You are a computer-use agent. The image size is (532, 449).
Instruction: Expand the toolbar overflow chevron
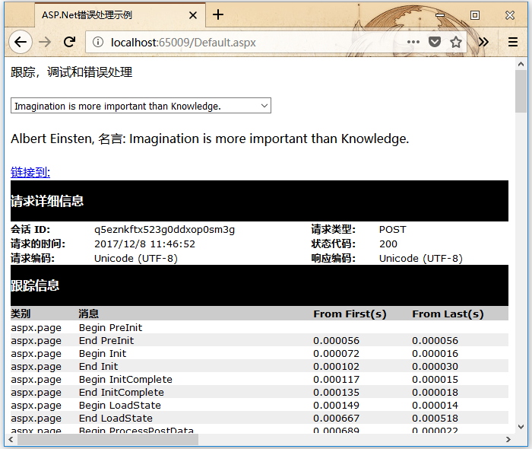point(483,43)
